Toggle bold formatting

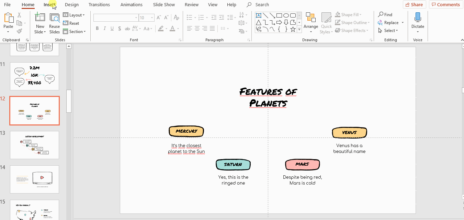click(x=97, y=29)
